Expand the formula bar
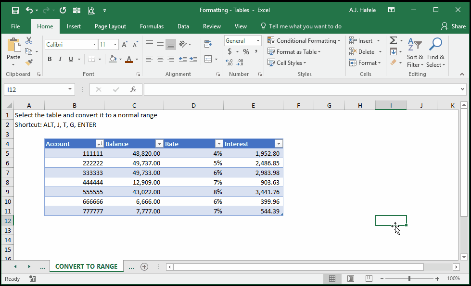 (462, 89)
